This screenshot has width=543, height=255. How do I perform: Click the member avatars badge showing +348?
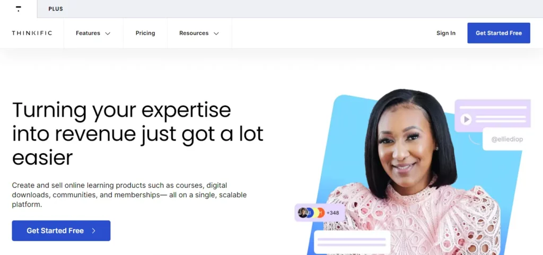pos(320,213)
